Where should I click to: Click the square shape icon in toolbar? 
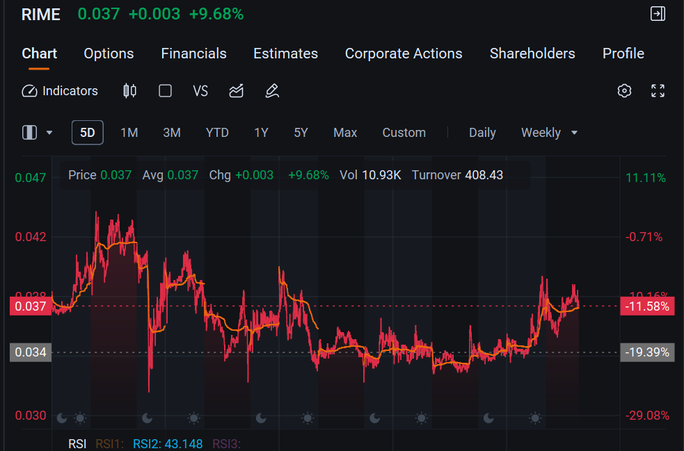pos(165,90)
